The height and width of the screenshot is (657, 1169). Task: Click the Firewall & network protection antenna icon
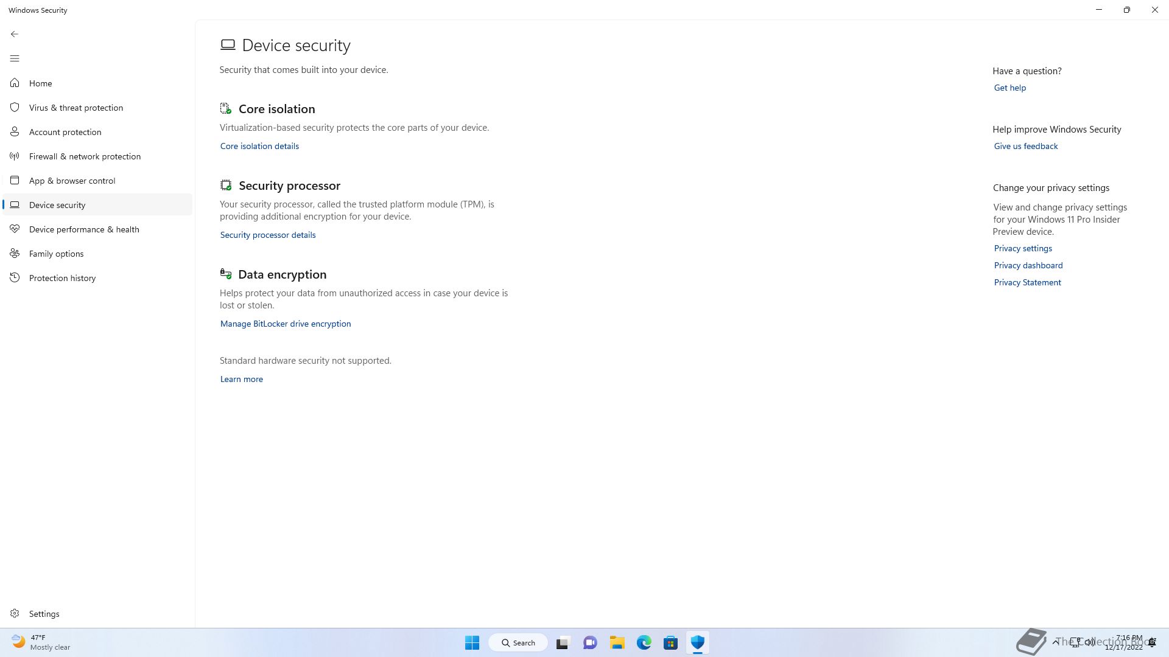click(15, 156)
